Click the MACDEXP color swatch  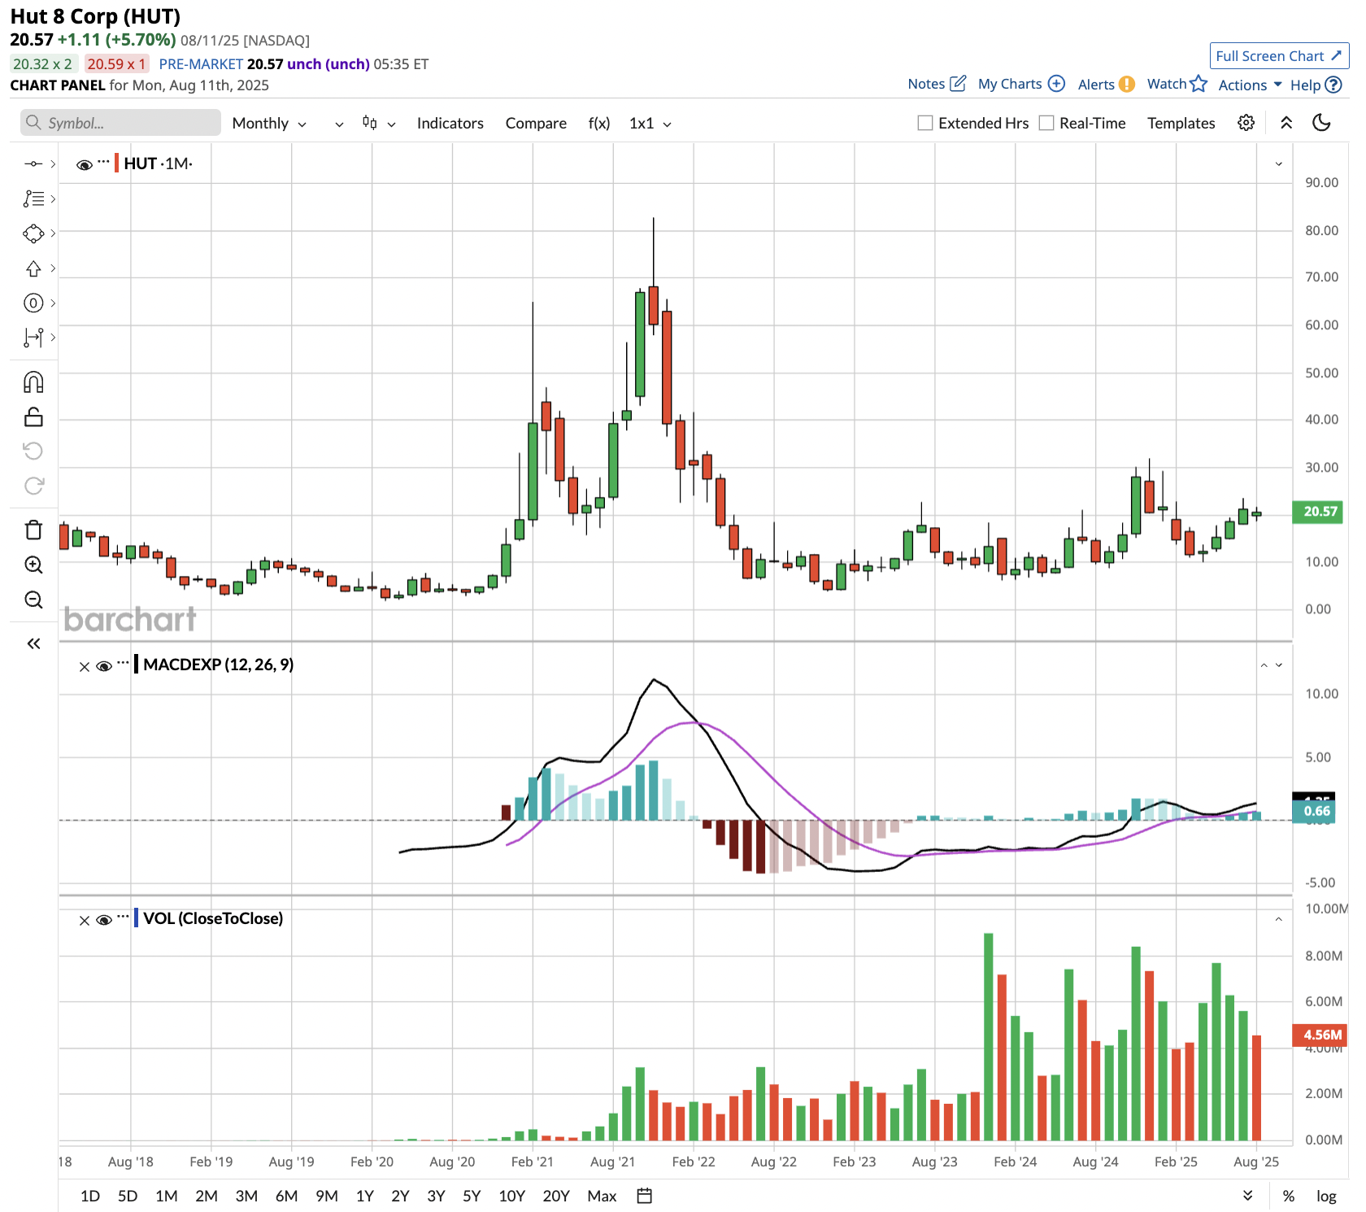pyautogui.click(x=136, y=665)
